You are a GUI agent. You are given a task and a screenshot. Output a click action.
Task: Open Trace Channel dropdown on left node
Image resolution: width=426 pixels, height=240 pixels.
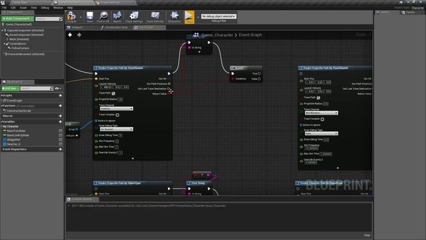pos(116,109)
